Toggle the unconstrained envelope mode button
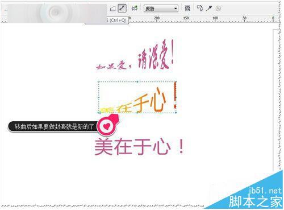Viewport: 284px width, 210px height. pyautogui.click(x=122, y=9)
